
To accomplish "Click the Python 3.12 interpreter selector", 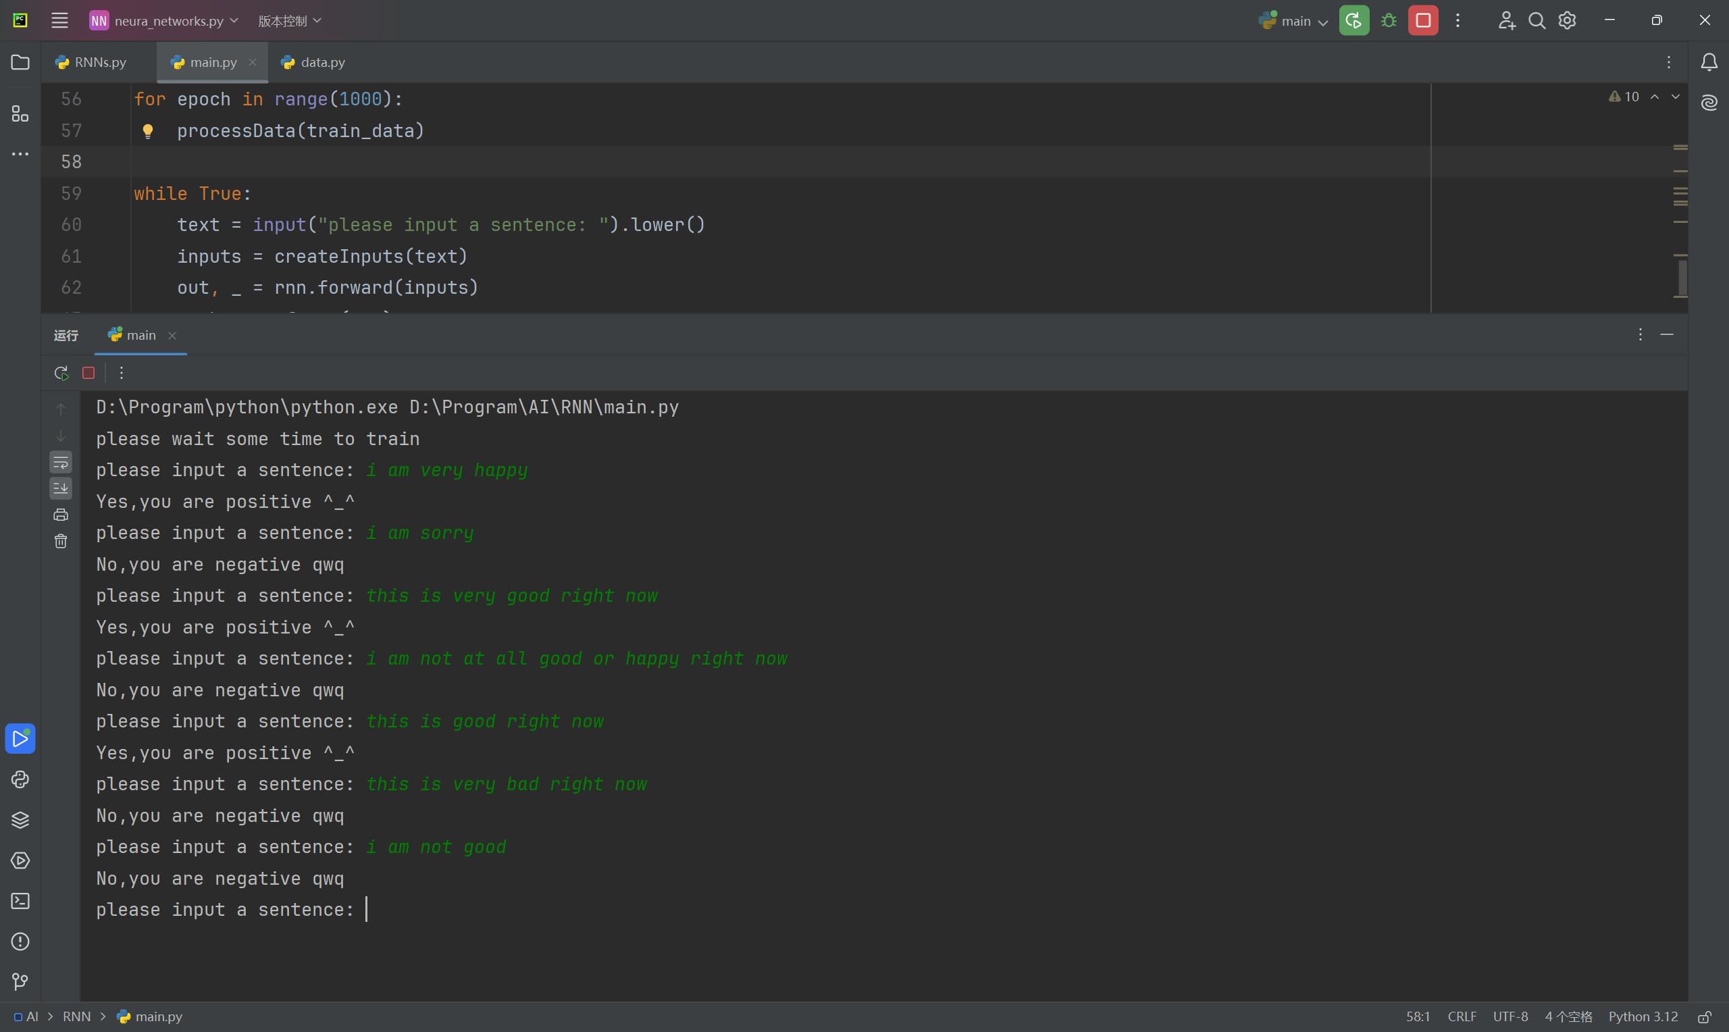I will [1642, 1016].
